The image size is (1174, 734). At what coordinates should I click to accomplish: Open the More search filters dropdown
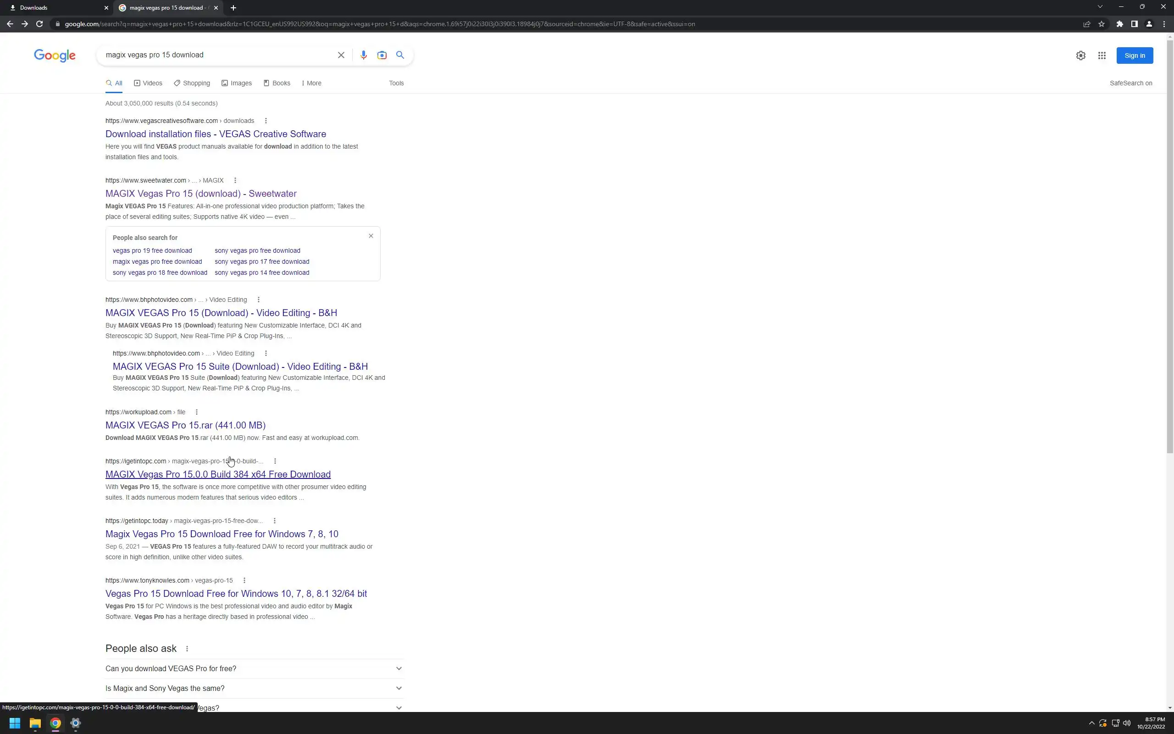pyautogui.click(x=311, y=83)
